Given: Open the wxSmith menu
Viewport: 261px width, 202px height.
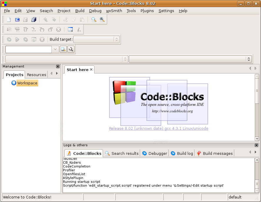Looking at the screenshot, I should coord(114,11).
